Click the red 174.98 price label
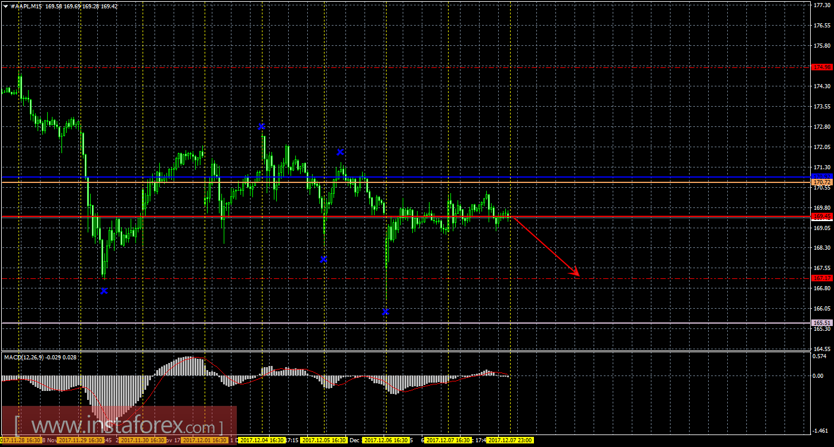The height and width of the screenshot is (447, 834). point(822,67)
